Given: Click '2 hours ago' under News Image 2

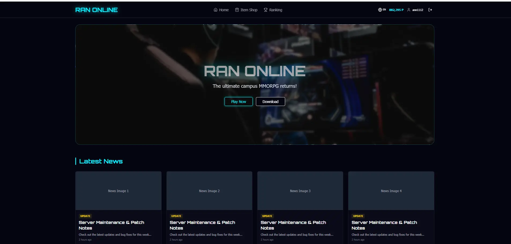Looking at the screenshot, I should tap(176, 240).
